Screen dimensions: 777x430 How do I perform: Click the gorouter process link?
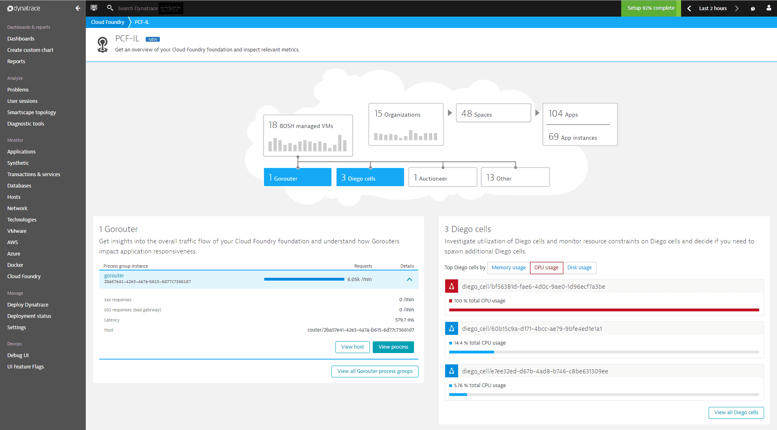(x=114, y=275)
